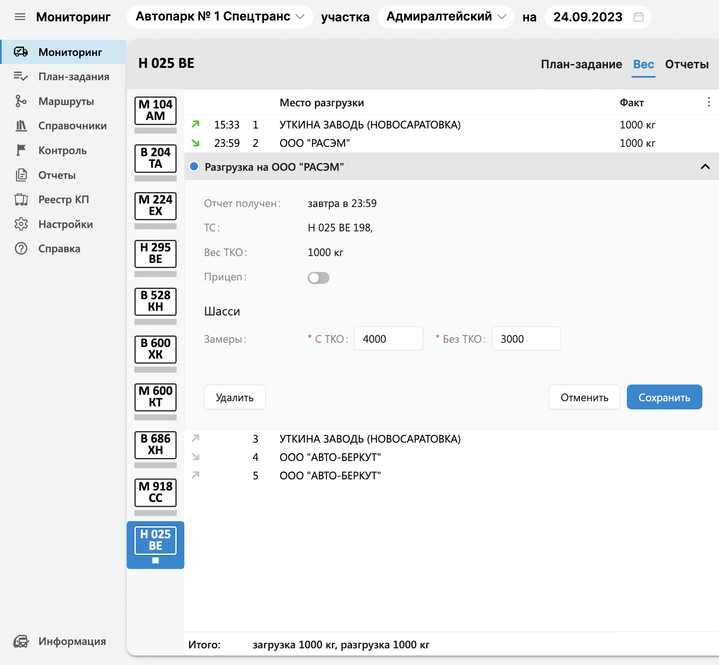Toggle the Прицеп switch

click(318, 278)
